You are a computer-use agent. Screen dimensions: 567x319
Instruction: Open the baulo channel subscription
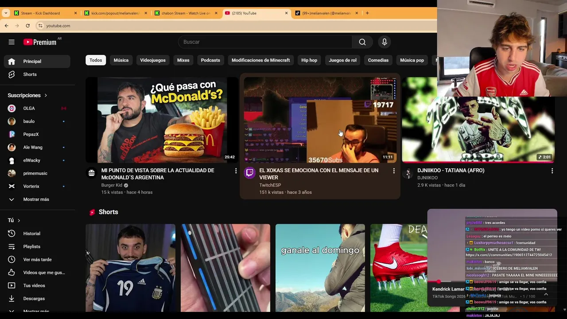(x=37, y=121)
